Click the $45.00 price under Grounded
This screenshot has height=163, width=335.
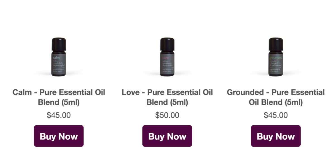click(x=276, y=115)
